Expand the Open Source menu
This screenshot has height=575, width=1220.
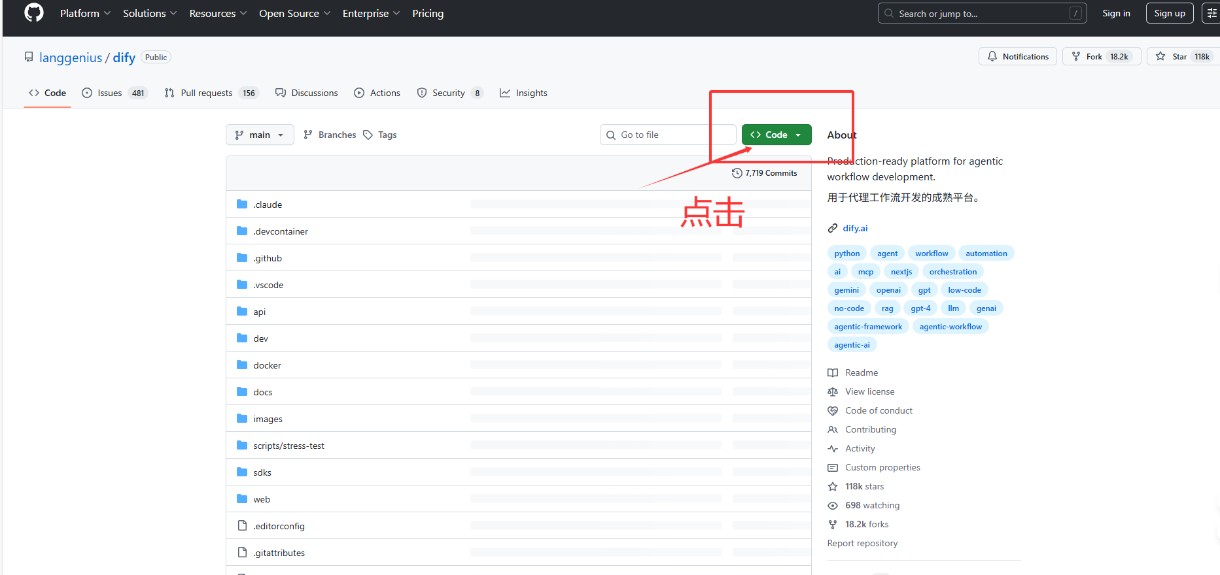[x=294, y=13]
